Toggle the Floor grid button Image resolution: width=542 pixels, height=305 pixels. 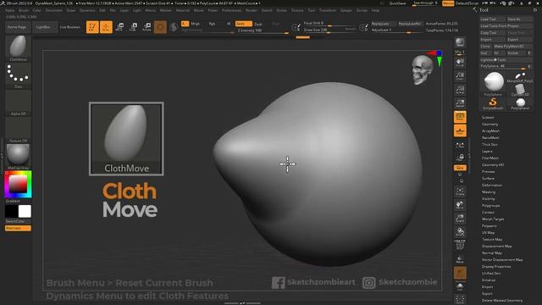(x=460, y=130)
